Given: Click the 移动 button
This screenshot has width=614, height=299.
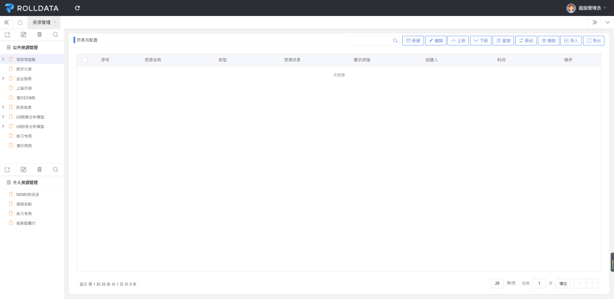Looking at the screenshot, I should coord(526,41).
